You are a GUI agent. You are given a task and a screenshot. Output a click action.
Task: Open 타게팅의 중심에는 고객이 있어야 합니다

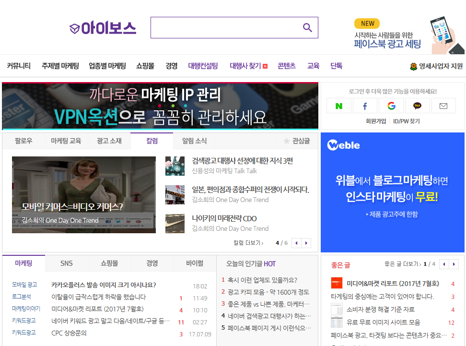point(382,297)
